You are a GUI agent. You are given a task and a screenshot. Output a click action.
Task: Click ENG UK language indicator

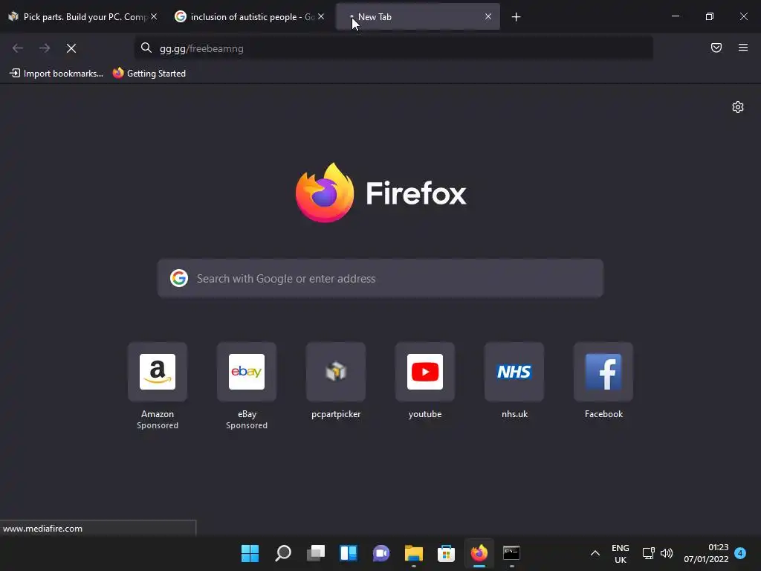tap(621, 553)
